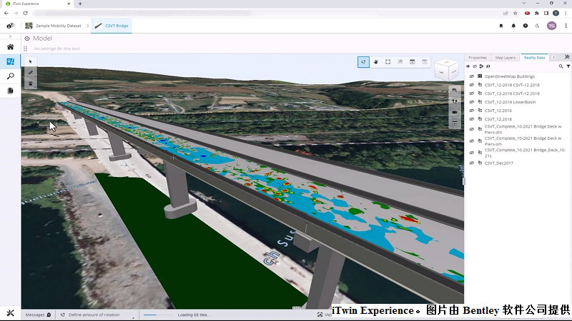Activate the Fit View tool
572x321 pixels.
388,62
